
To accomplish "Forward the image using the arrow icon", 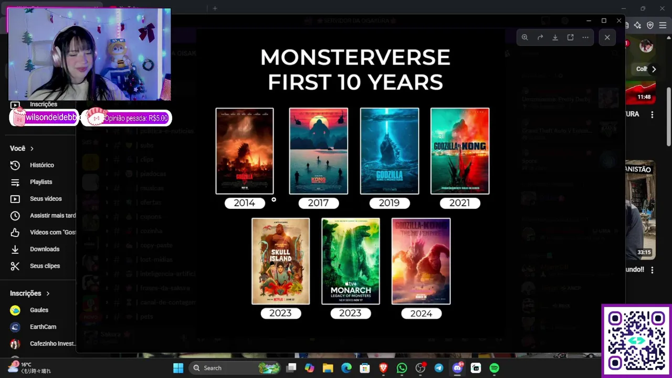I will [540, 37].
